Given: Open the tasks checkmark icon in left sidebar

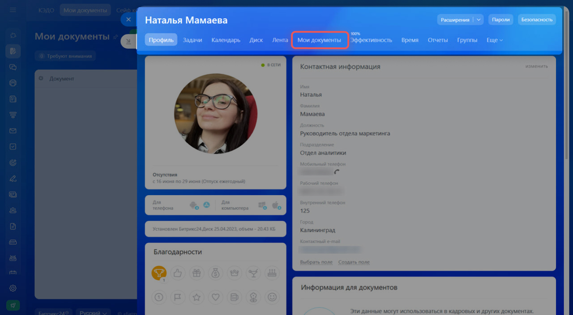Looking at the screenshot, I should pos(13,146).
